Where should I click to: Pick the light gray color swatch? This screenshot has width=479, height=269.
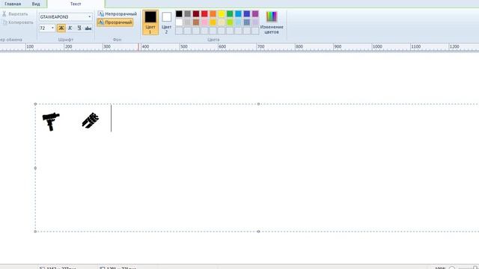pyautogui.click(x=188, y=22)
